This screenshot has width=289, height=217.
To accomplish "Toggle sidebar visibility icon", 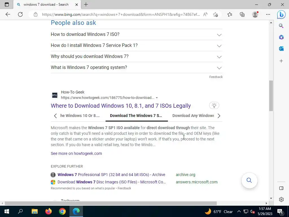I will [281, 188].
